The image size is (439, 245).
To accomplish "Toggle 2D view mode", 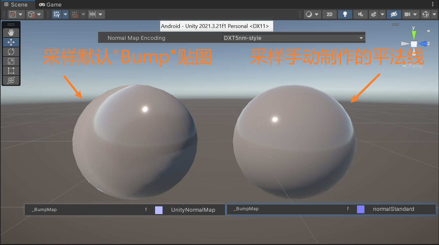I will (329, 14).
